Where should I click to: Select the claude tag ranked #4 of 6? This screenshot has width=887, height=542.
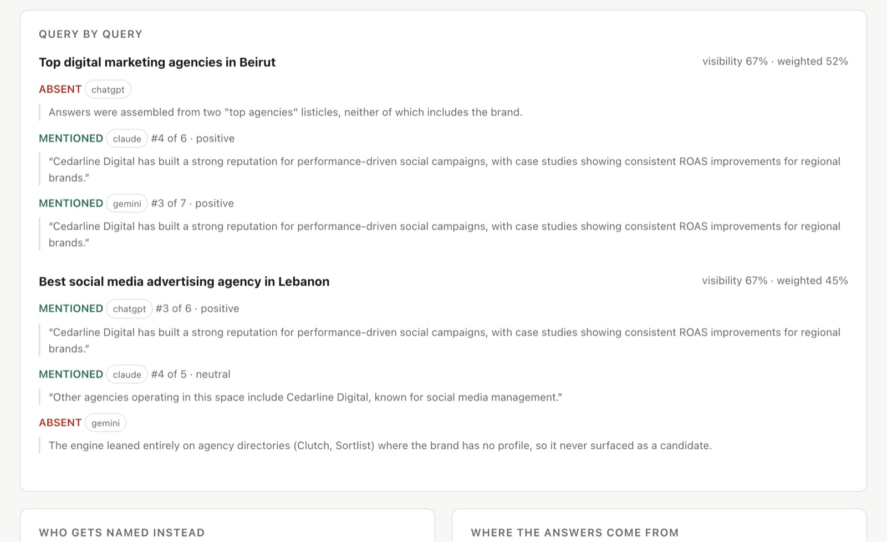[x=127, y=139]
